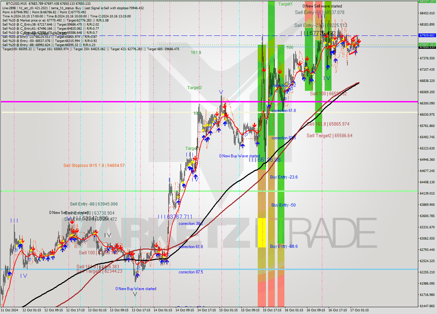Click 'Sell Target2 | 65586.64' label
The width and height of the screenshot is (437, 314).
329,135
